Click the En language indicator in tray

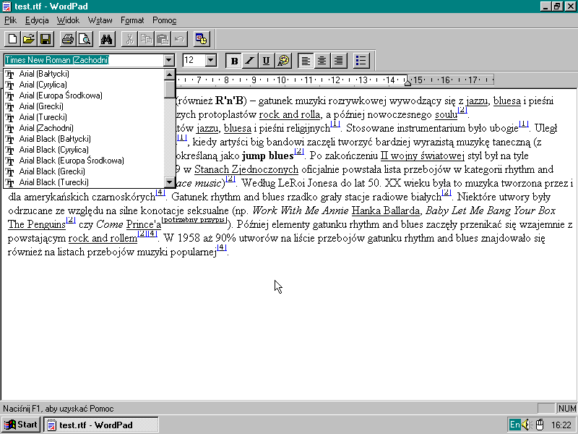514,425
